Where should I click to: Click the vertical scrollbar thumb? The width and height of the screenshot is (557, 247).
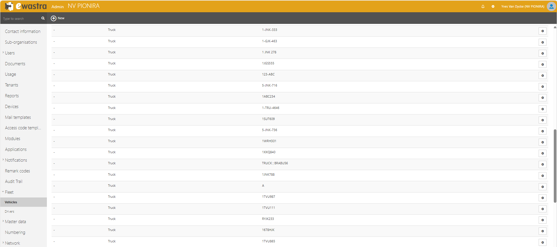pyautogui.click(x=555, y=166)
